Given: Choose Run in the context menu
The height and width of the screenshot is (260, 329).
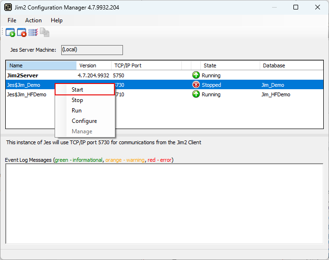Looking at the screenshot, I should 85,111.
